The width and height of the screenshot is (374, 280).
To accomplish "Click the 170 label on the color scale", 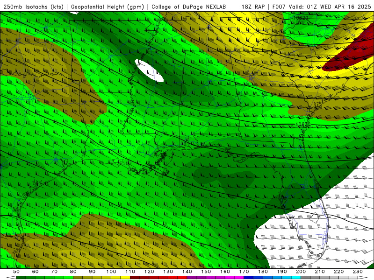I will click(x=244, y=272).
